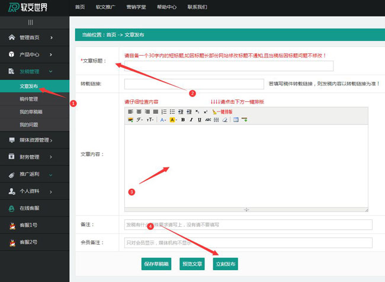Click the 保存草稿箱 save draft button
The image size is (385, 282).
point(156,264)
